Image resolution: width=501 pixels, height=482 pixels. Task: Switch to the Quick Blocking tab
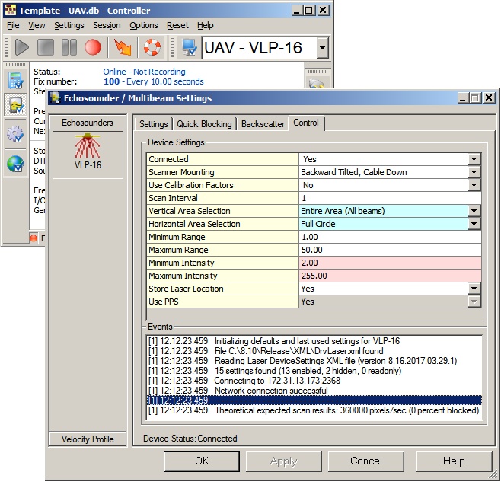pyautogui.click(x=204, y=124)
